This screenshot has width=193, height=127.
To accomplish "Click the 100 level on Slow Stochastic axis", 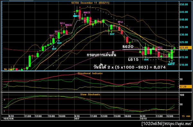I will 182,95.
